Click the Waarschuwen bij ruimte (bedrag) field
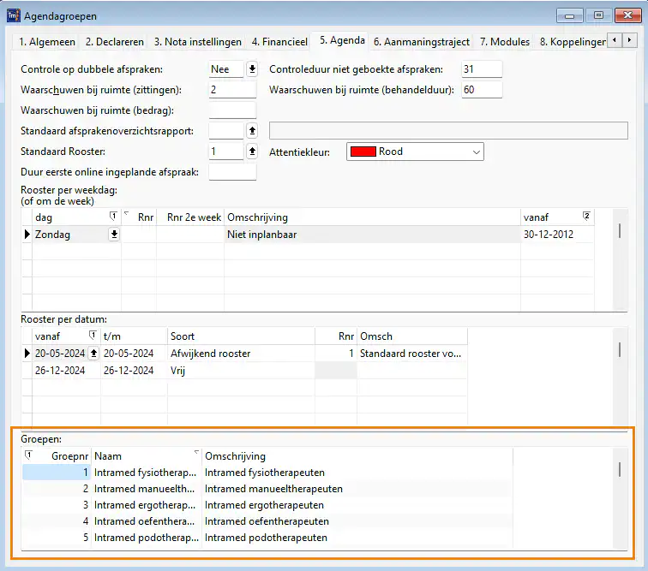The image size is (648, 571). click(232, 110)
